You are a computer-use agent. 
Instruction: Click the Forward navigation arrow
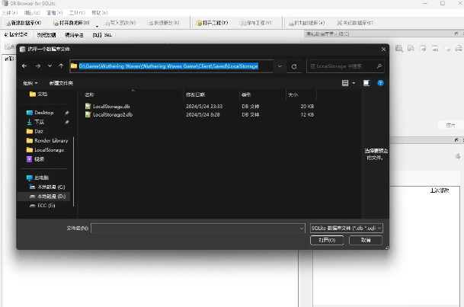click(x=37, y=66)
